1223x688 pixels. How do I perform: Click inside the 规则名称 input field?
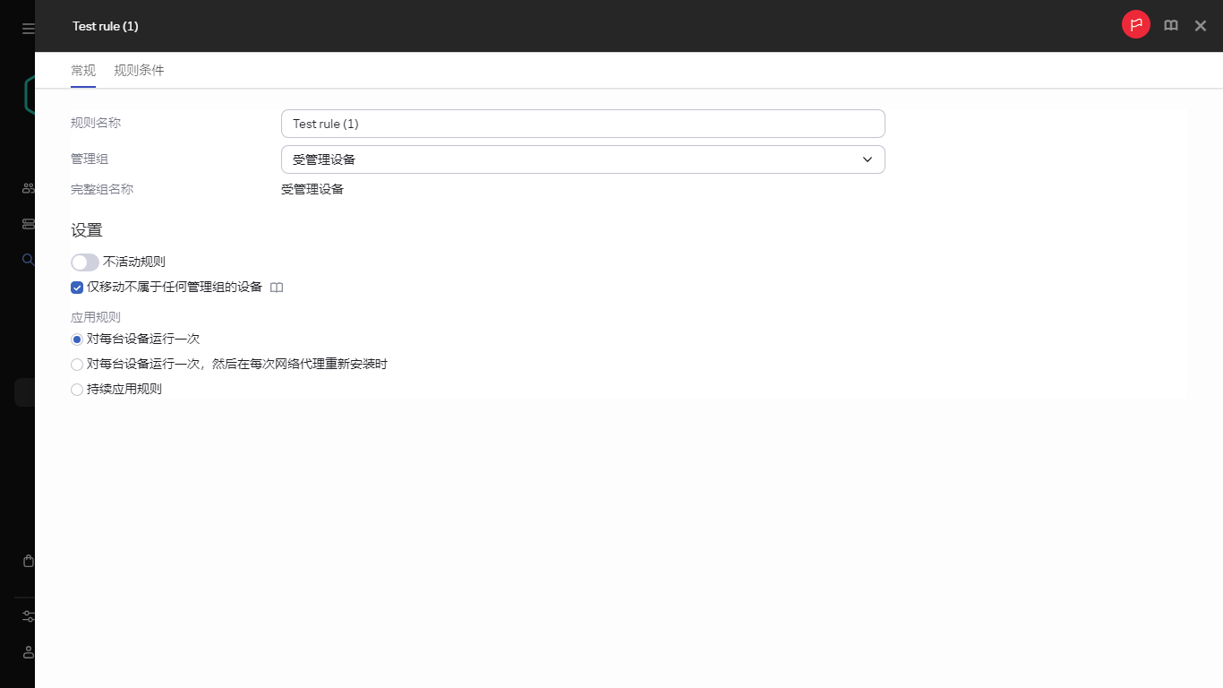(582, 123)
